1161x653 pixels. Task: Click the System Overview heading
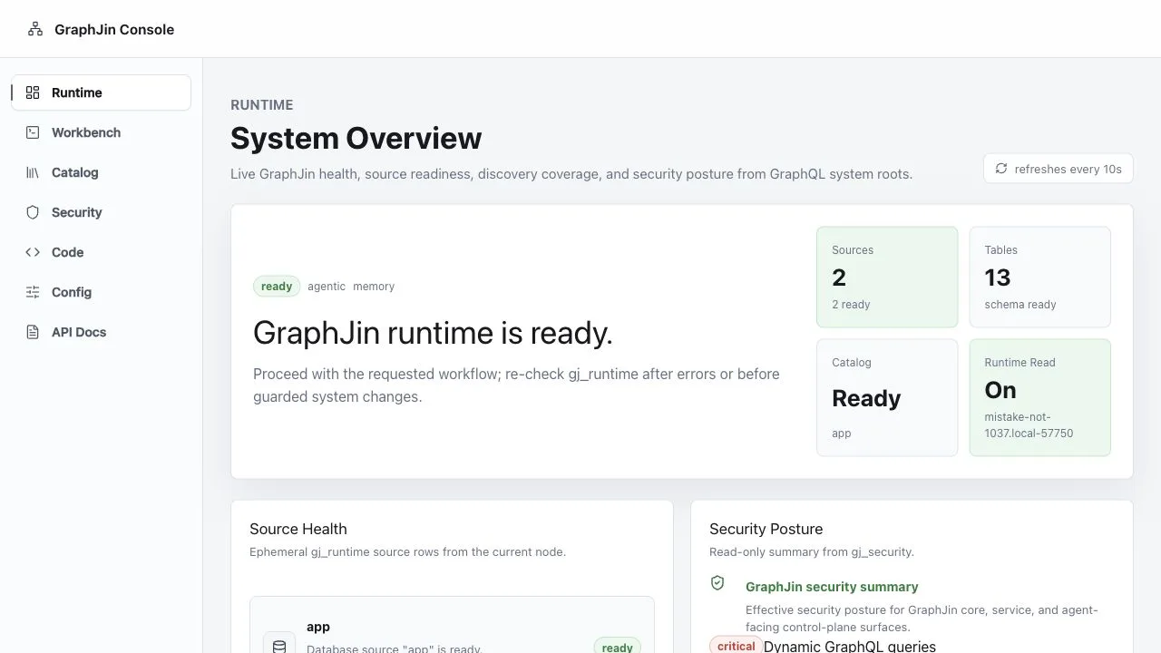click(x=356, y=138)
